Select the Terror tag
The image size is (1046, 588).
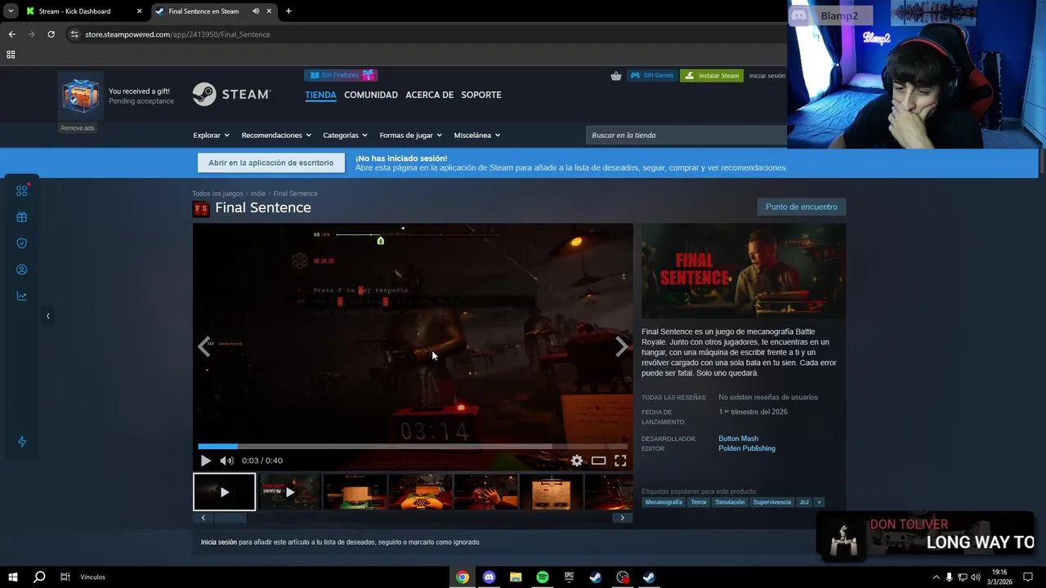[699, 502]
